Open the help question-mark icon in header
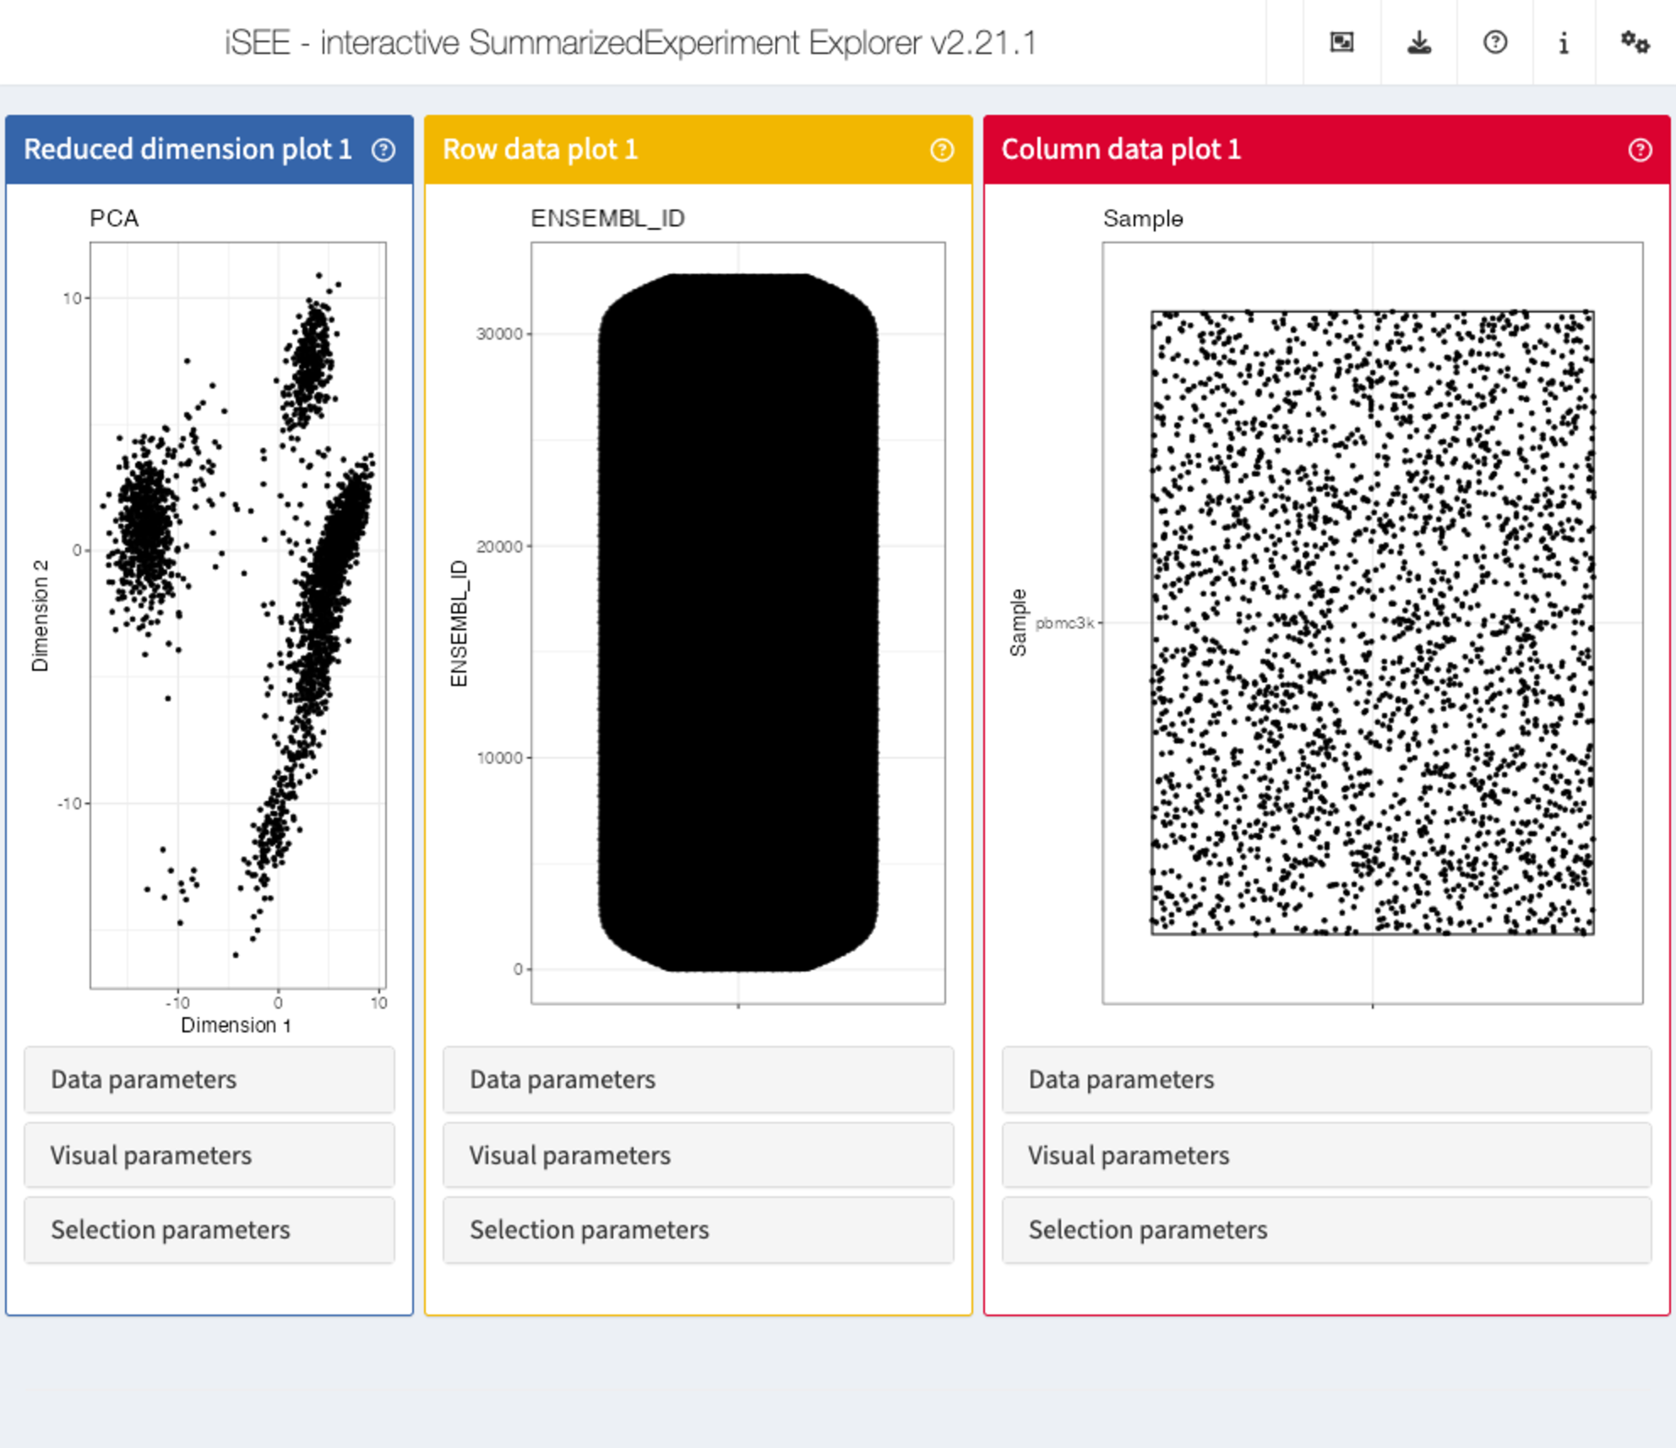The image size is (1676, 1448). 1495,42
